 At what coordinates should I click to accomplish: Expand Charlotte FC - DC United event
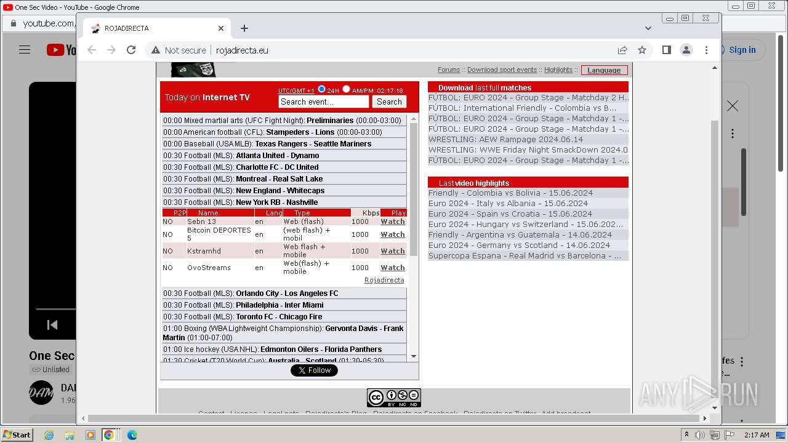tap(284, 167)
